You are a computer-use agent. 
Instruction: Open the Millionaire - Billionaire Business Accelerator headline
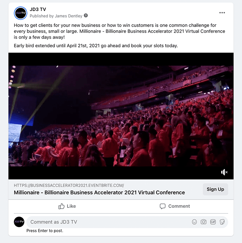(x=99, y=192)
